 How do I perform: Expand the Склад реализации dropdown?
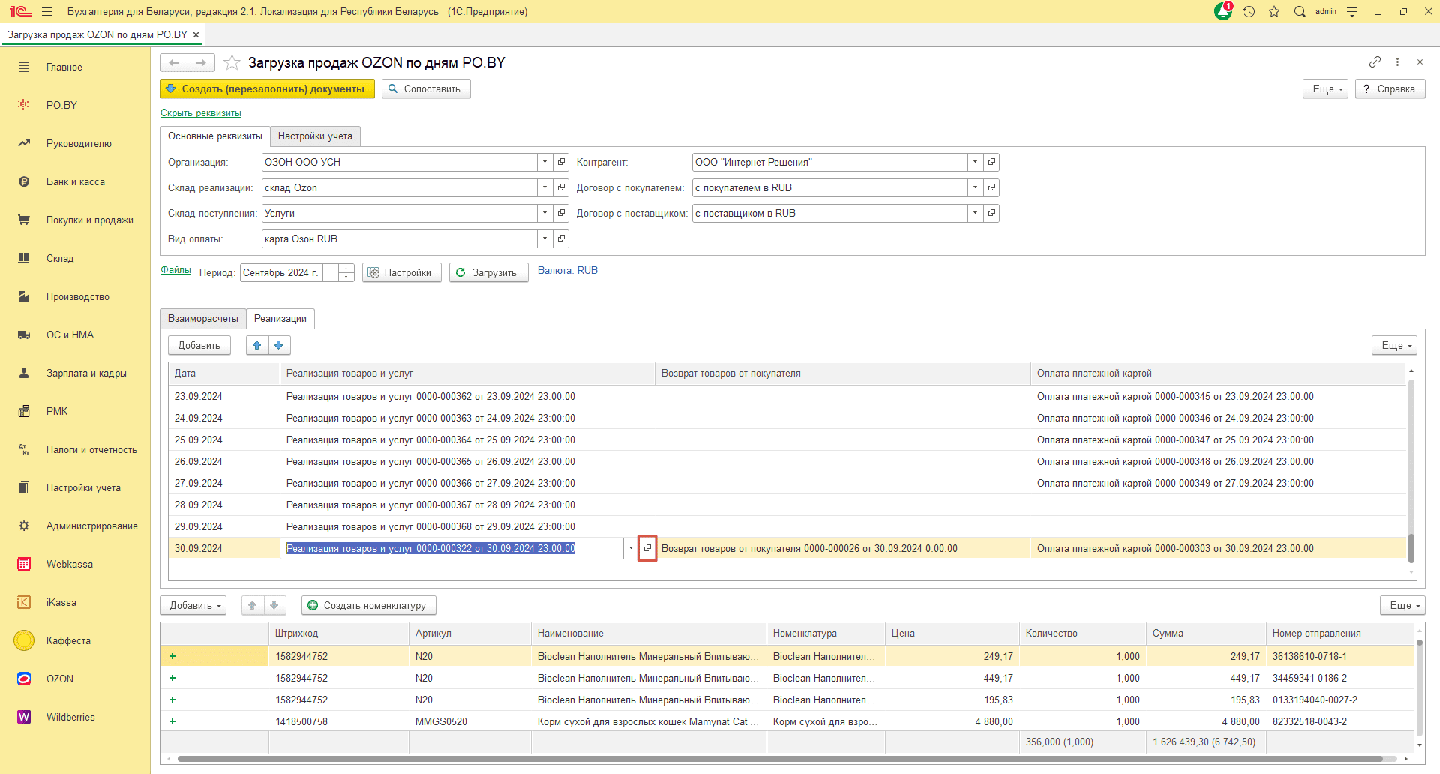point(545,187)
